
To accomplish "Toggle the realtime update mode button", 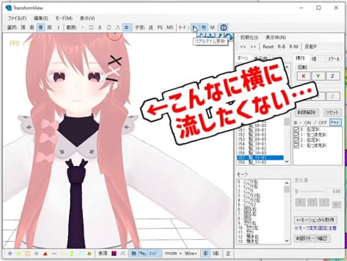I will click(x=195, y=27).
